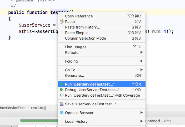Click the $userService variable in editor

(x=34, y=25)
